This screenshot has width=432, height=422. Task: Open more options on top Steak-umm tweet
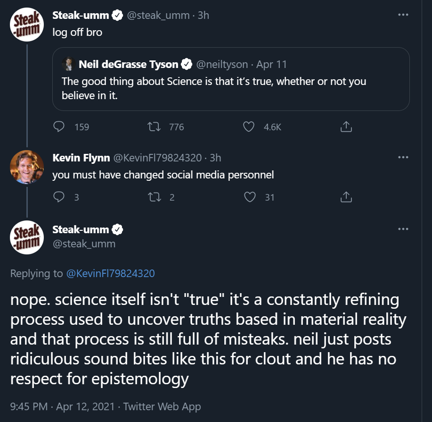tap(403, 15)
